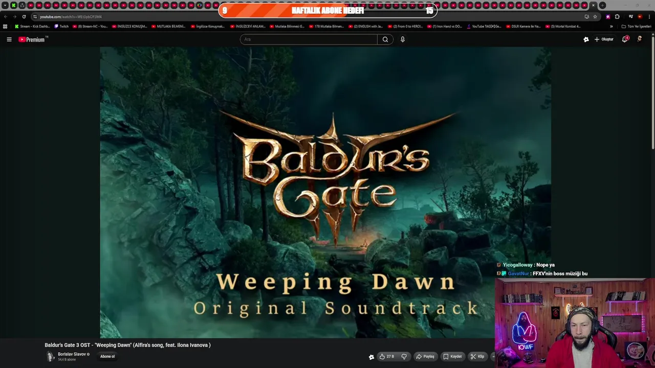655x368 pixels.
Task: Open the Twitch bookmark
Action: click(61, 26)
